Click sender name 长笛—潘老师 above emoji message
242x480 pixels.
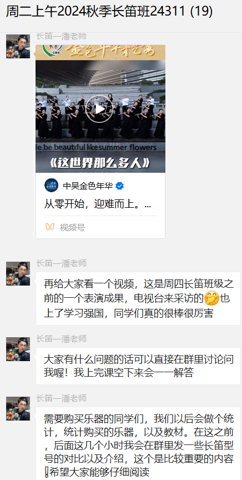pyautogui.click(x=62, y=263)
